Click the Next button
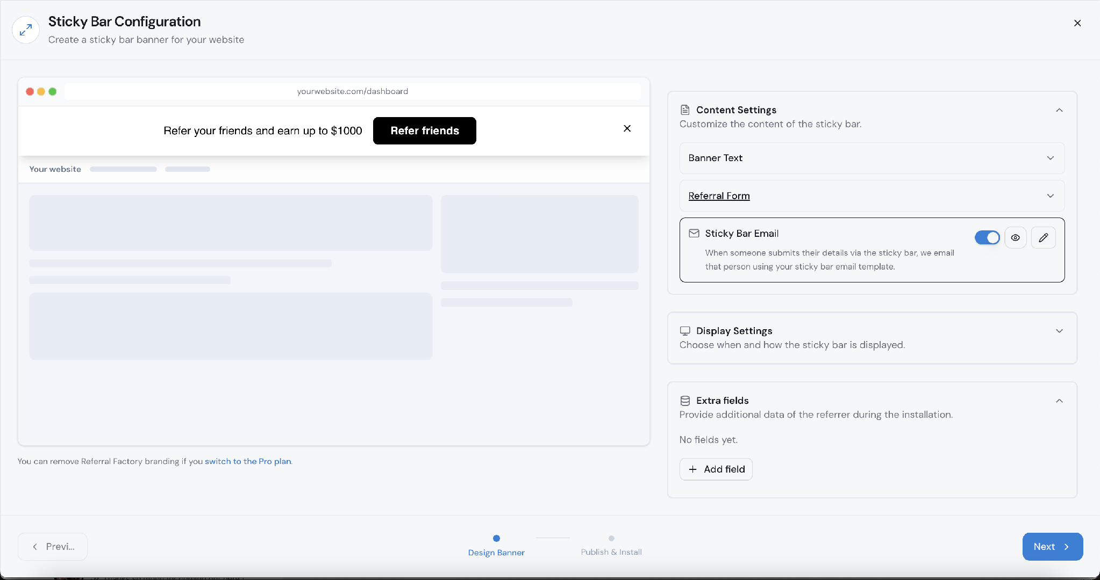Viewport: 1100px width, 580px height. click(x=1053, y=547)
